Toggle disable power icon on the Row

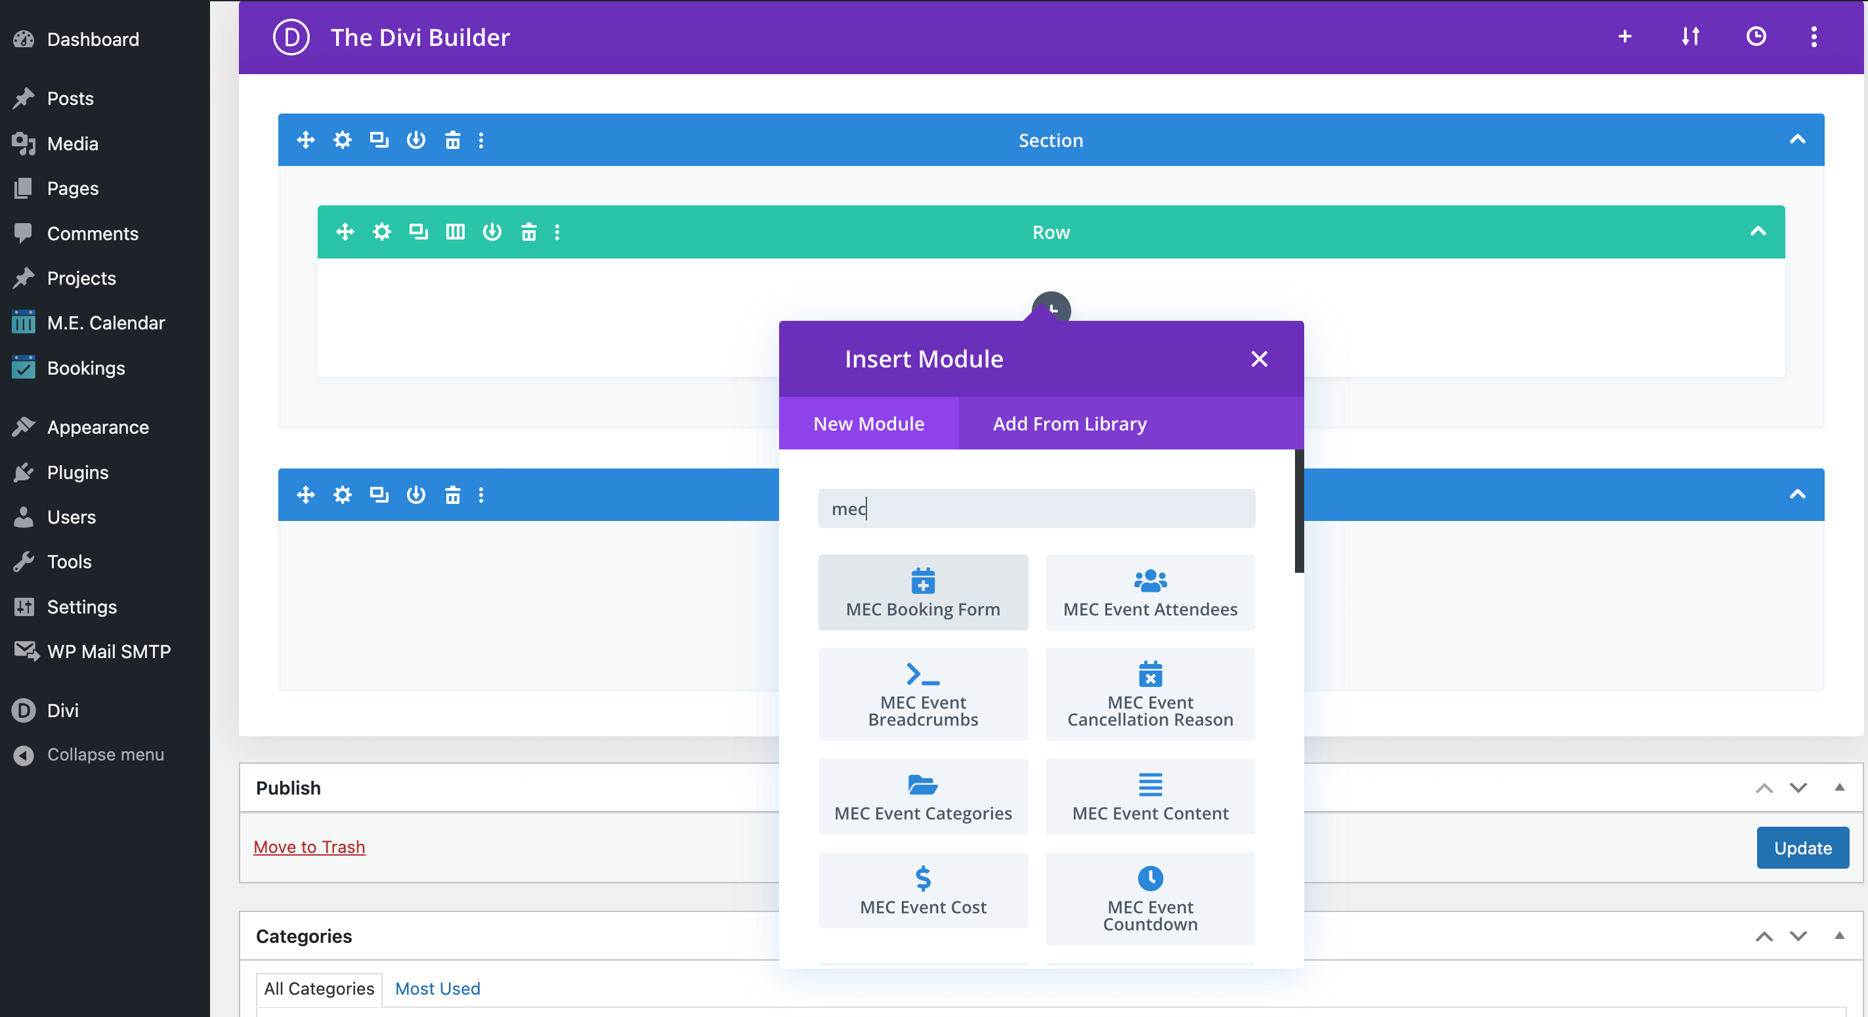[492, 232]
